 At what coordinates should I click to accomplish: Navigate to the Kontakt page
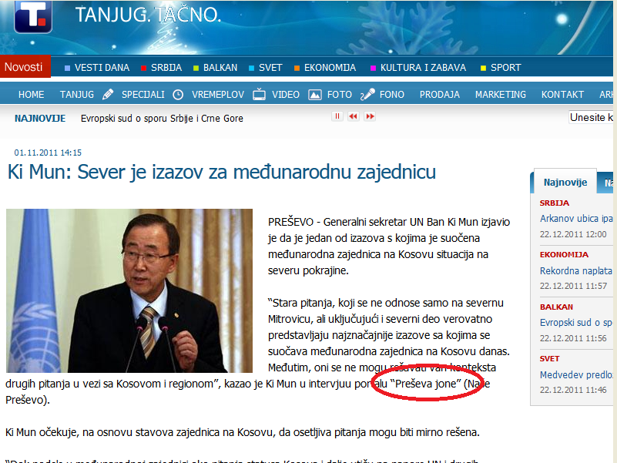pyautogui.click(x=562, y=95)
